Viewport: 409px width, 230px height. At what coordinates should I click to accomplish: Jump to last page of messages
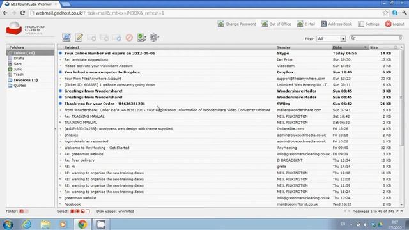[x=402, y=211]
